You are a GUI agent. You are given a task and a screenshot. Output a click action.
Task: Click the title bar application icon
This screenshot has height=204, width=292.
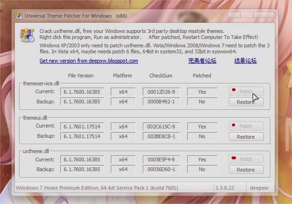[19, 16]
